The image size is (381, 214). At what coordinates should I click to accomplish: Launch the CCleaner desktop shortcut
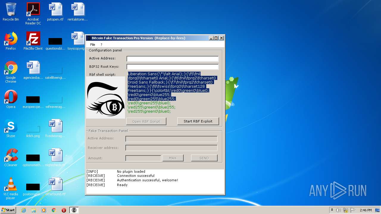tap(11, 158)
